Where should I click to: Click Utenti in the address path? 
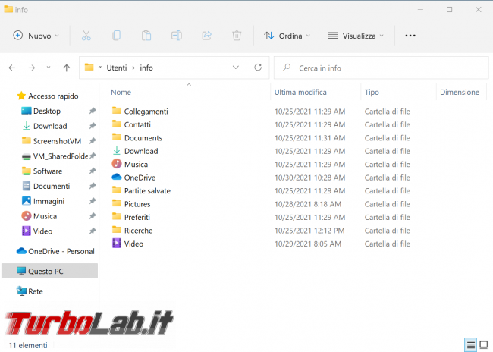pos(117,68)
